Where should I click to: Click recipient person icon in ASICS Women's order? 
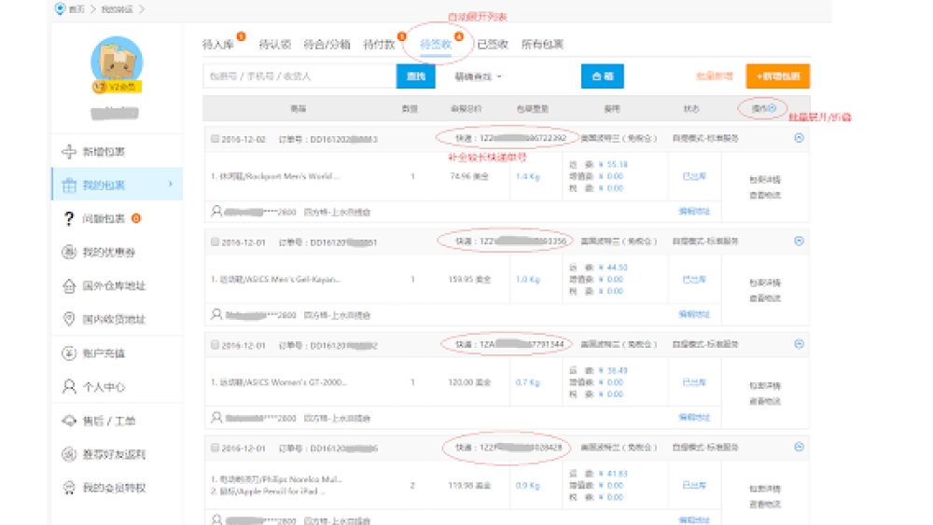click(216, 418)
